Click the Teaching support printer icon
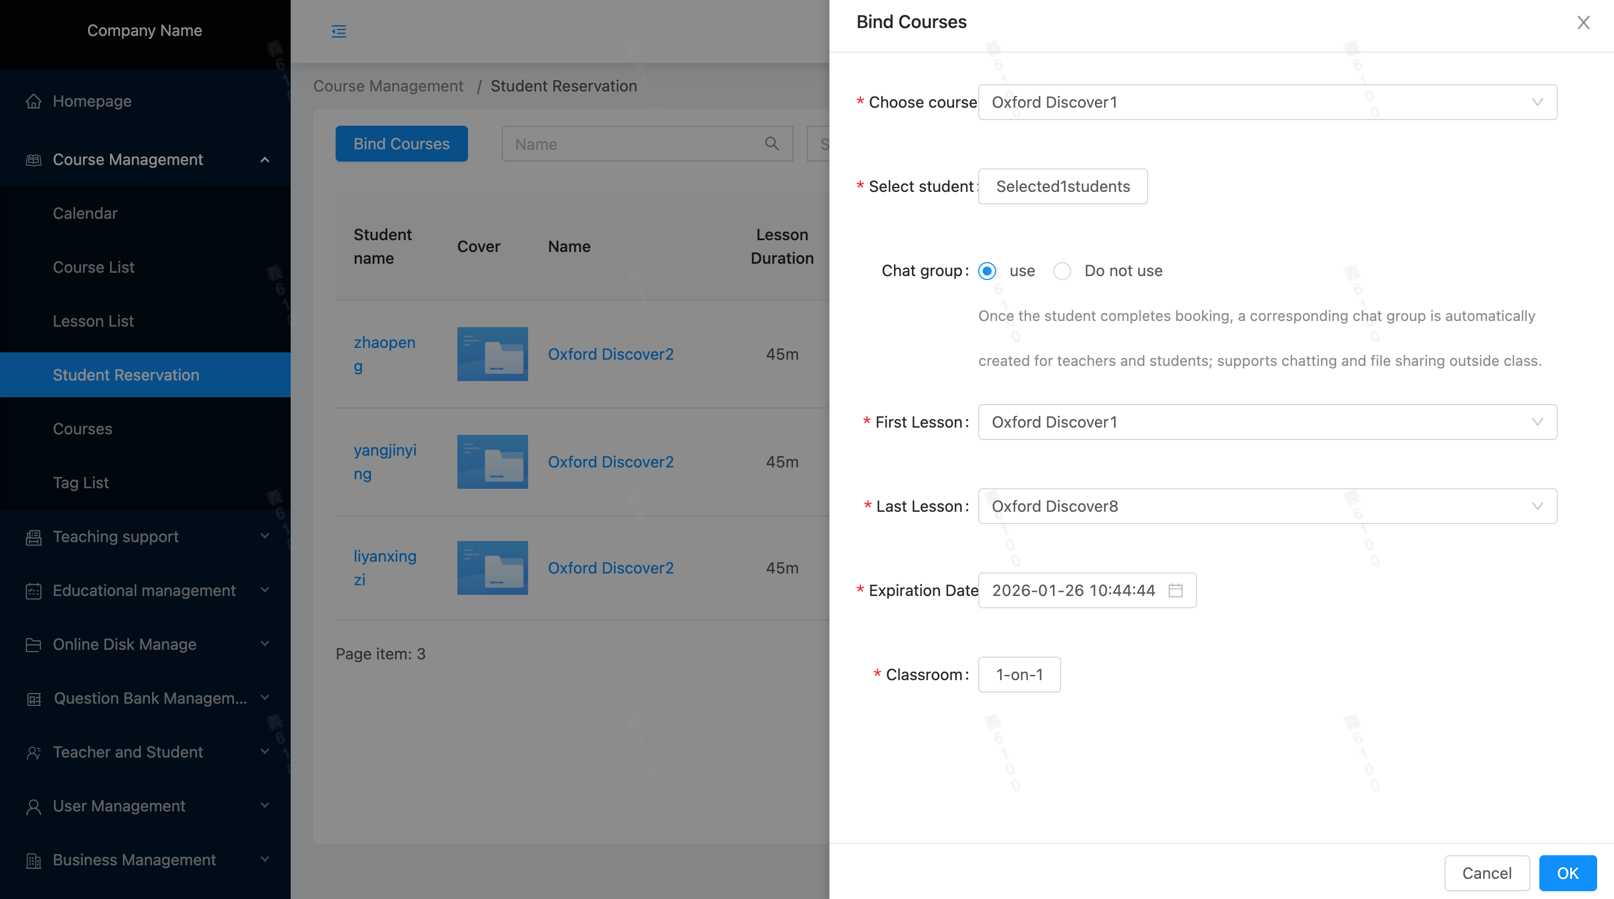Image resolution: width=1614 pixels, height=899 pixels. click(x=33, y=537)
